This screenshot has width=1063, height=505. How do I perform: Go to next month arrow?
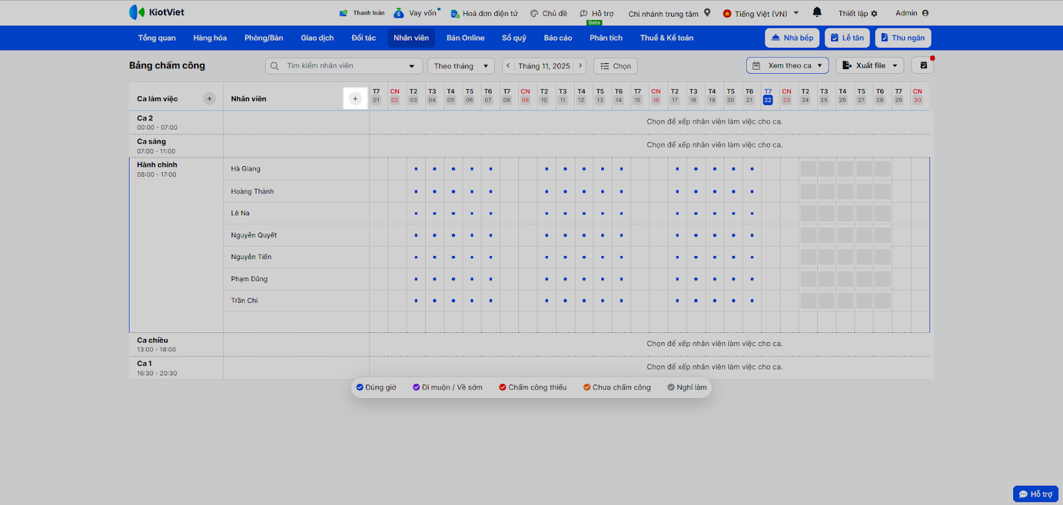tap(580, 66)
